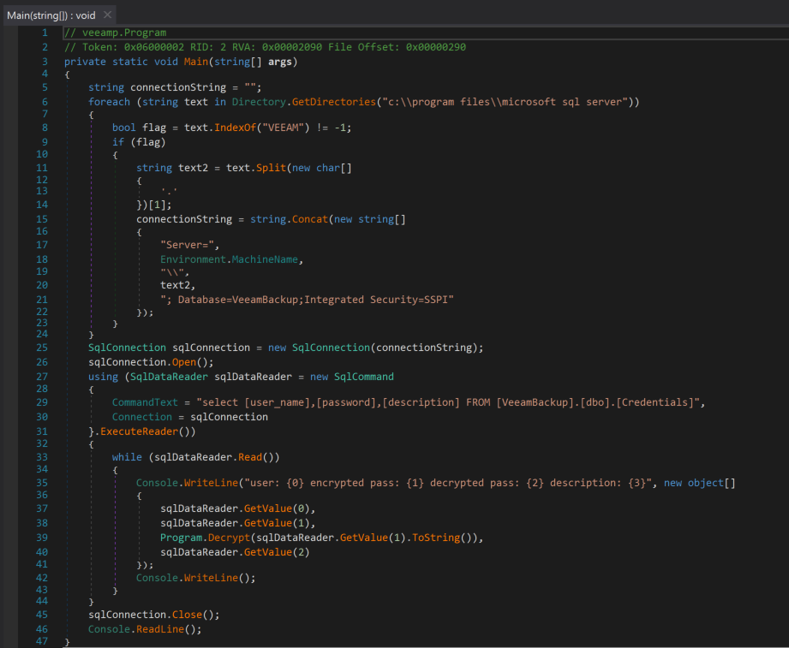Click the bool keyword on line 8
789x648 pixels.
[123, 128]
